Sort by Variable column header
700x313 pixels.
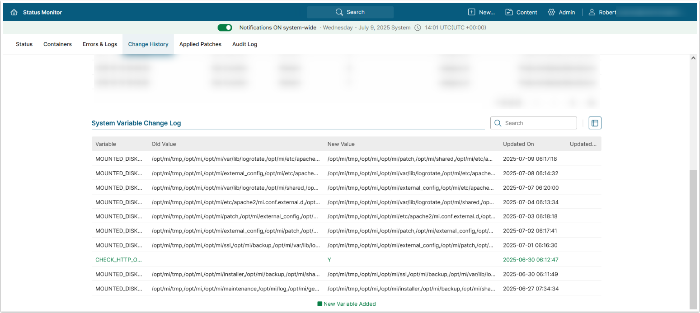(x=106, y=144)
